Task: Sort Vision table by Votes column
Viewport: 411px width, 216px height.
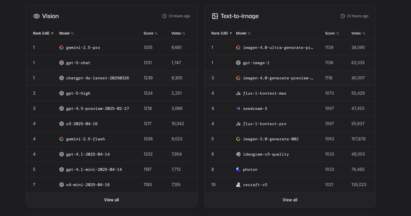Action: click(178, 33)
